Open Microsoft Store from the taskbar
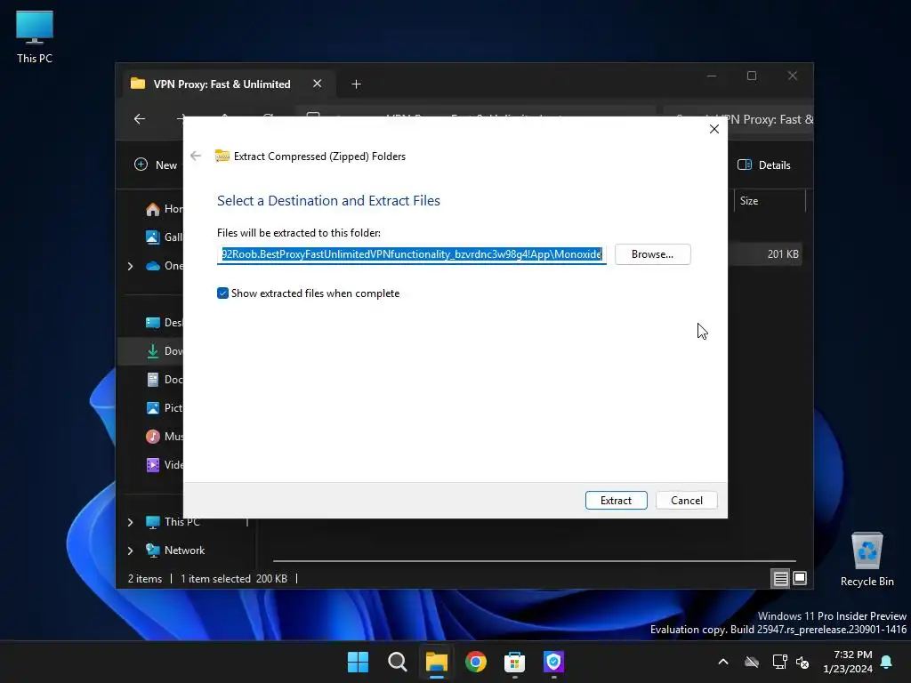Screen dimensions: 911x683 pyautogui.click(x=515, y=662)
